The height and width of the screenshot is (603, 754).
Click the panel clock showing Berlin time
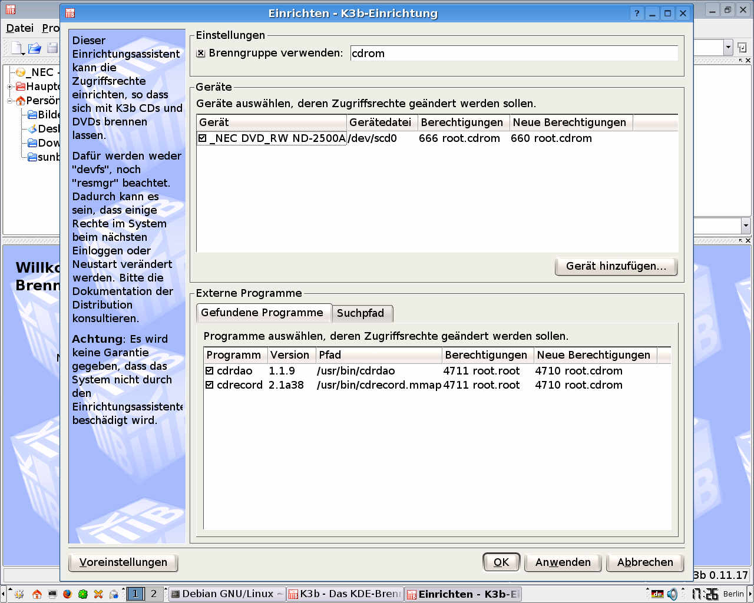tap(718, 594)
